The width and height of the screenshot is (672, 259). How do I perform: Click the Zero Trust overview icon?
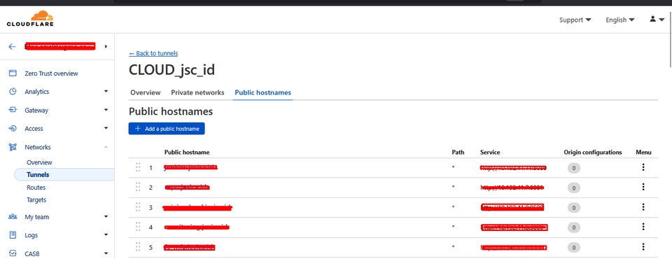pyautogui.click(x=13, y=73)
